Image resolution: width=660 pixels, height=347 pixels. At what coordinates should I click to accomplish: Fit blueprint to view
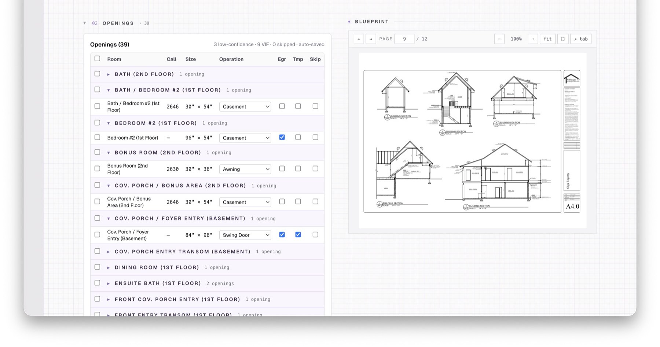[547, 39]
